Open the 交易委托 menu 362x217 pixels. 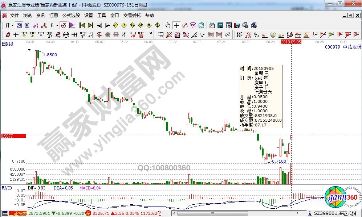133,16
